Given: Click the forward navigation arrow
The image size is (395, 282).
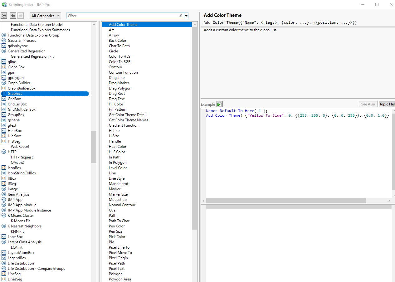Looking at the screenshot, I should pyautogui.click(x=20, y=15).
